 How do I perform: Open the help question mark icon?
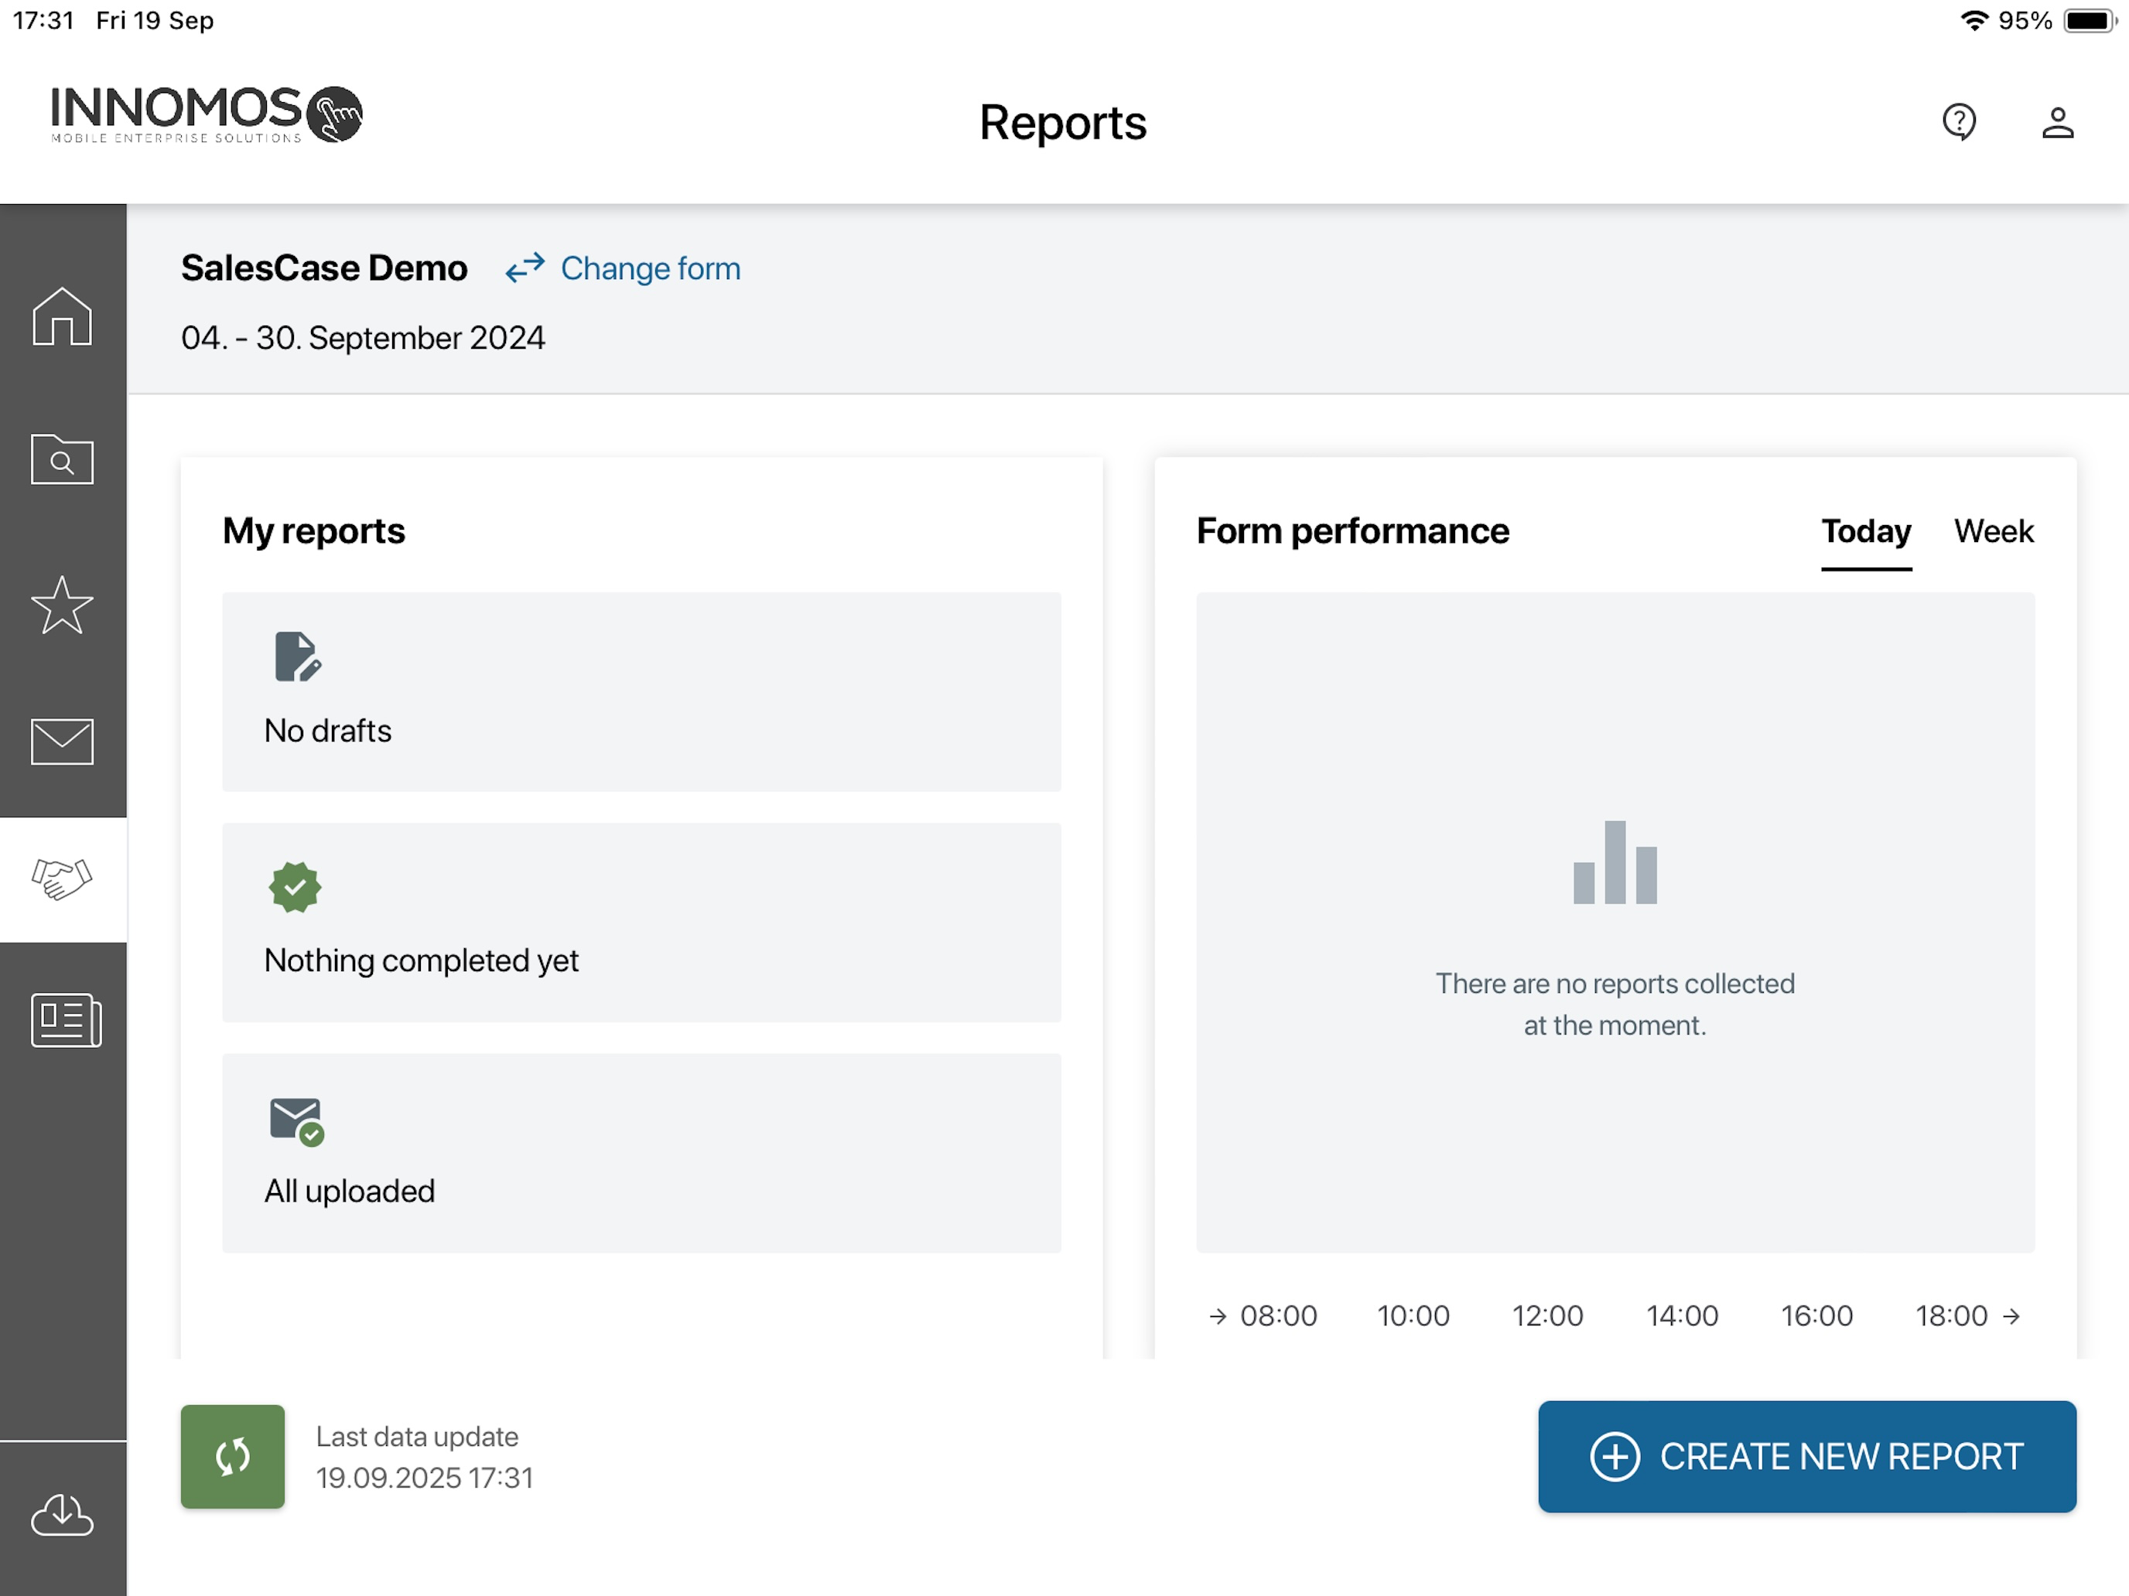coord(1959,122)
